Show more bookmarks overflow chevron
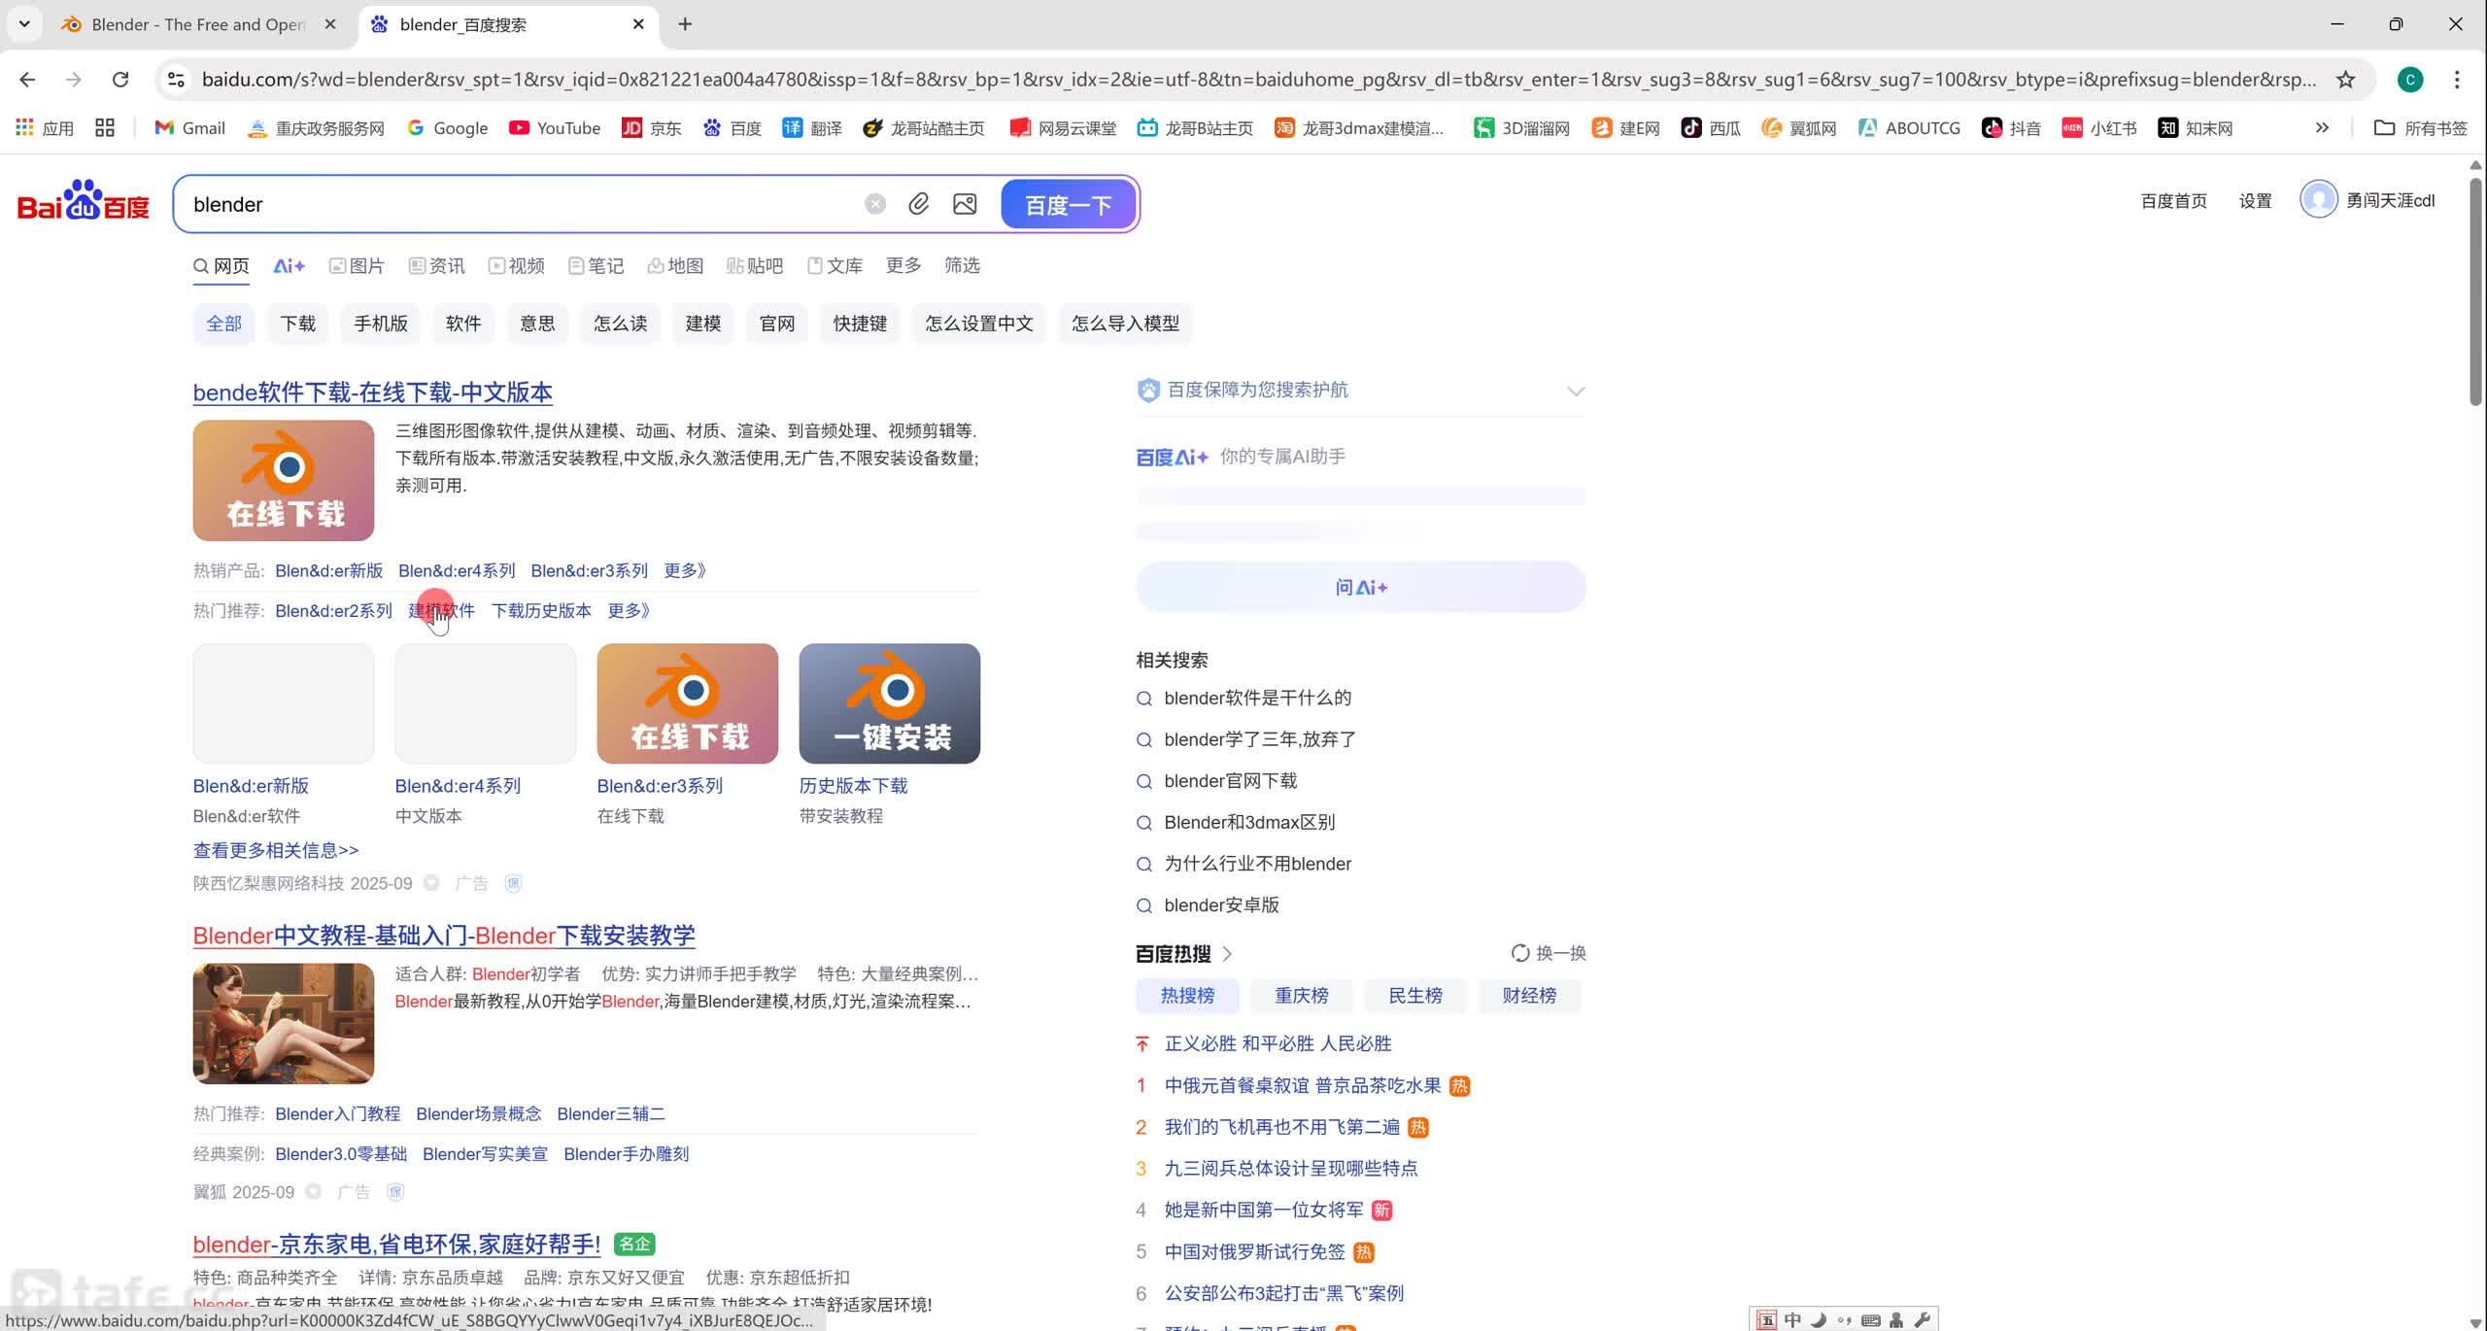The height and width of the screenshot is (1331, 2487). tap(2322, 128)
